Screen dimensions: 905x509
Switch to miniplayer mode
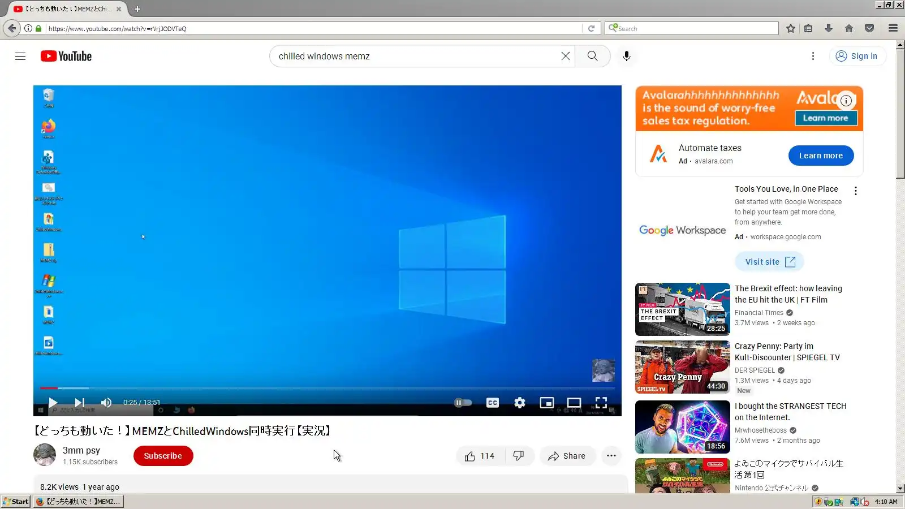pyautogui.click(x=547, y=403)
